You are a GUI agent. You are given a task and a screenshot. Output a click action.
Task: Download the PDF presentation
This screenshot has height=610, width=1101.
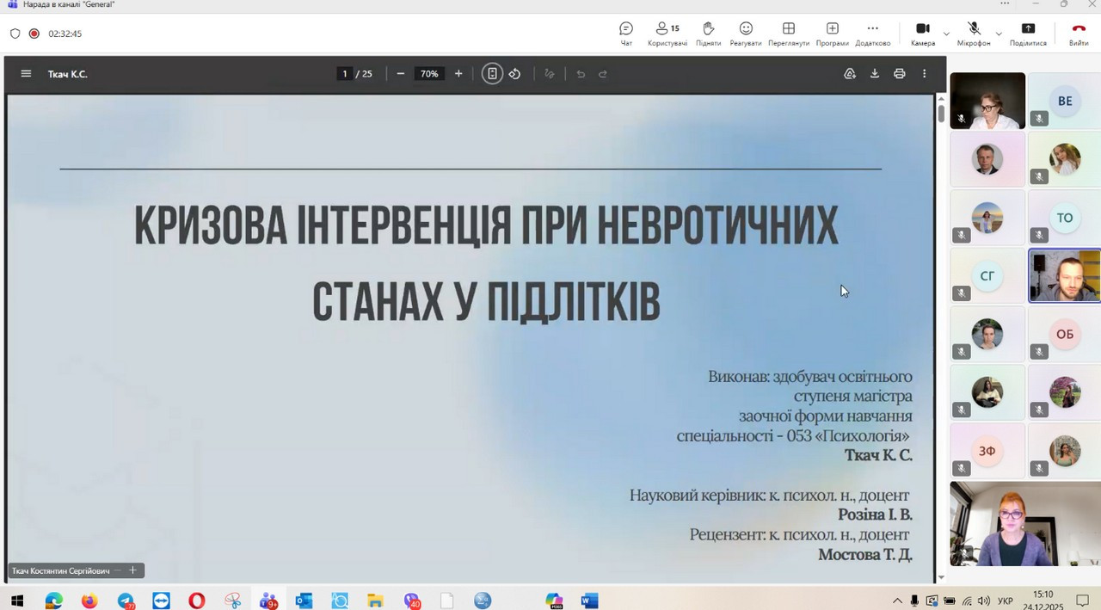874,74
